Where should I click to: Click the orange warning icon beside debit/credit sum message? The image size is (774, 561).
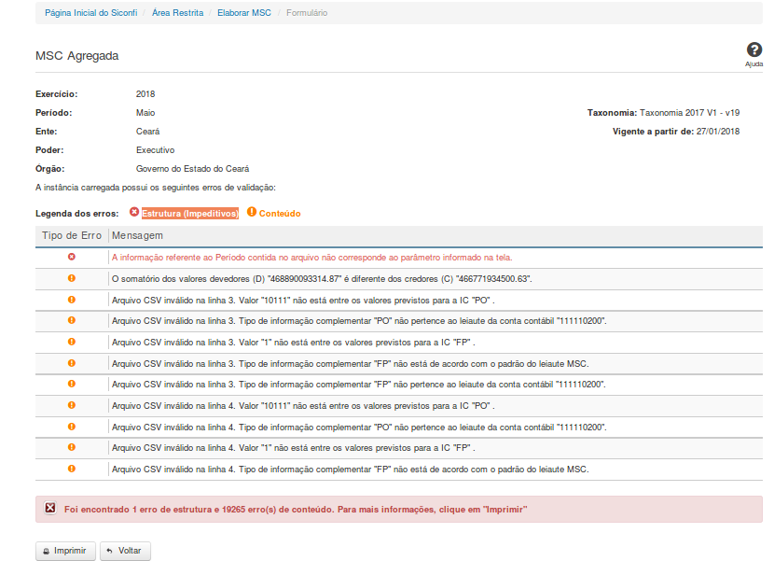(72, 278)
